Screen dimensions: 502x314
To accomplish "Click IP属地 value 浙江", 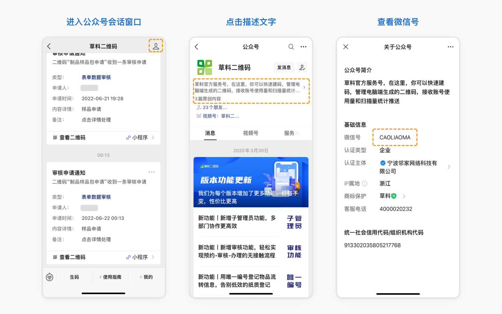I will [x=385, y=184].
